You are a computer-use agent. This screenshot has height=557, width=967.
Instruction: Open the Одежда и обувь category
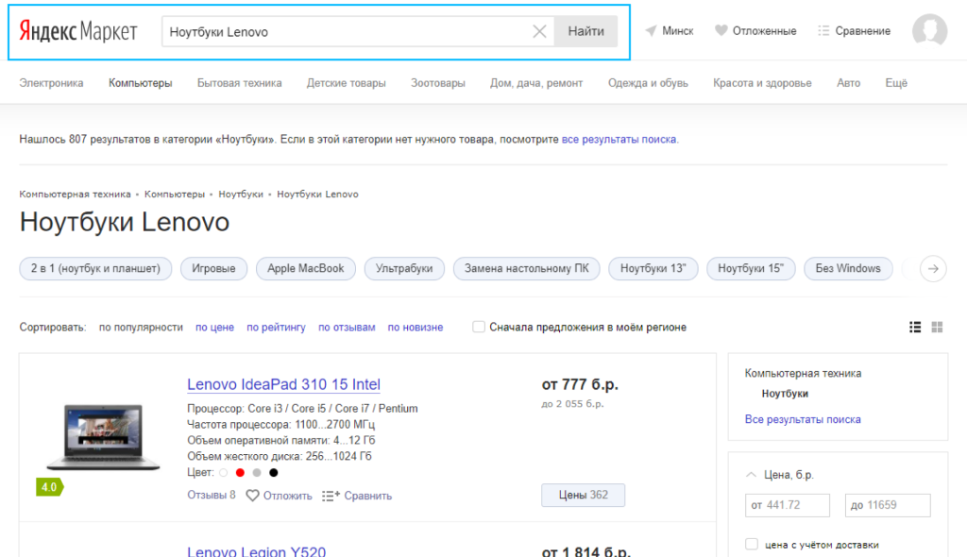pyautogui.click(x=648, y=83)
